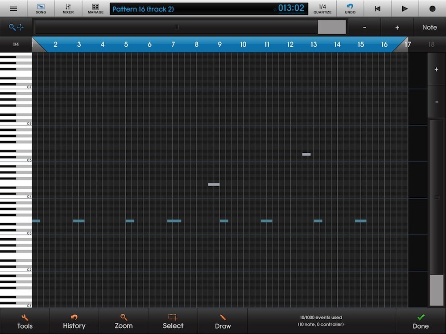Click the horizontal zoom in plus button
Screen dimensions: 446x334
tap(397, 28)
